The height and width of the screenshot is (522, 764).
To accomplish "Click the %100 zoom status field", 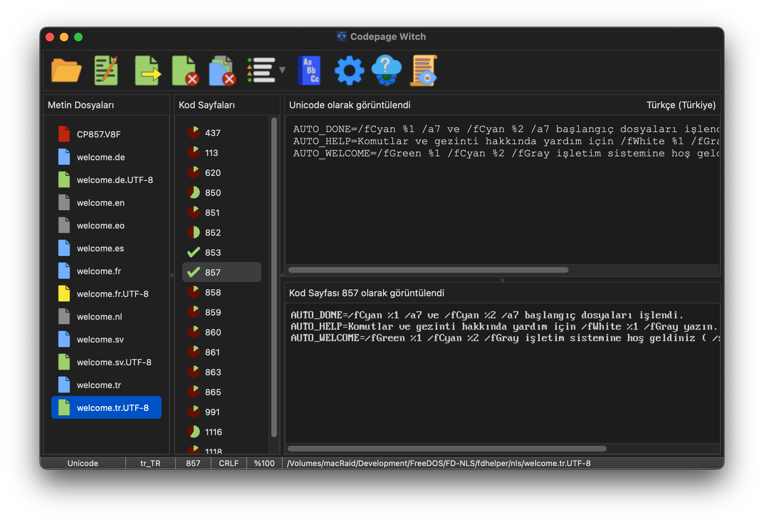I will click(264, 463).
